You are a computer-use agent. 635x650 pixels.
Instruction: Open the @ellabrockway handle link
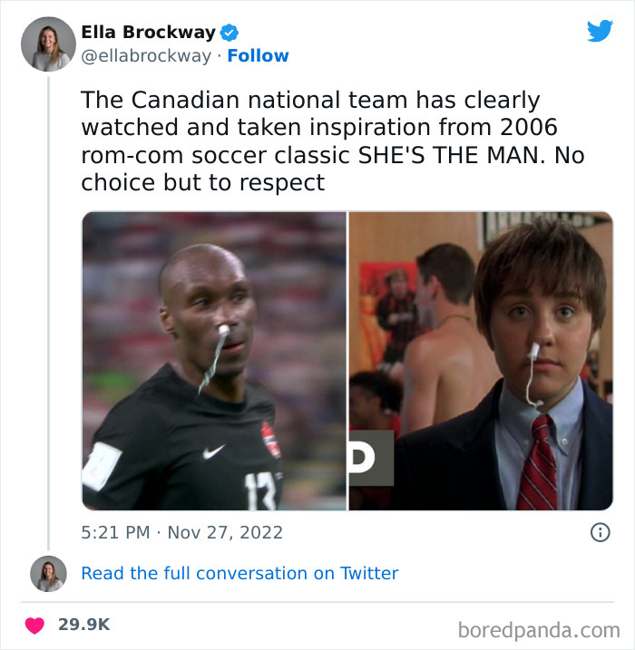146,56
